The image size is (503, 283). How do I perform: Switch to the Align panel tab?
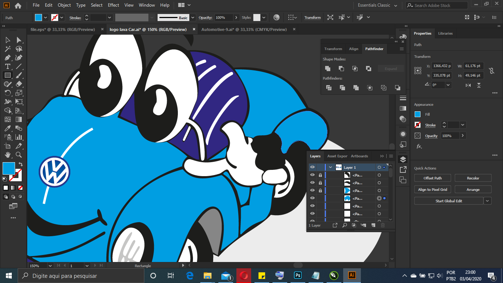tap(353, 49)
